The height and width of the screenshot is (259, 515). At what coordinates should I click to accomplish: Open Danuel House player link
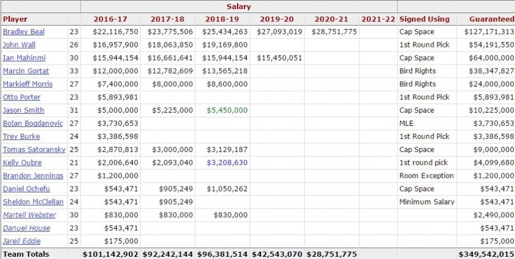point(26,229)
